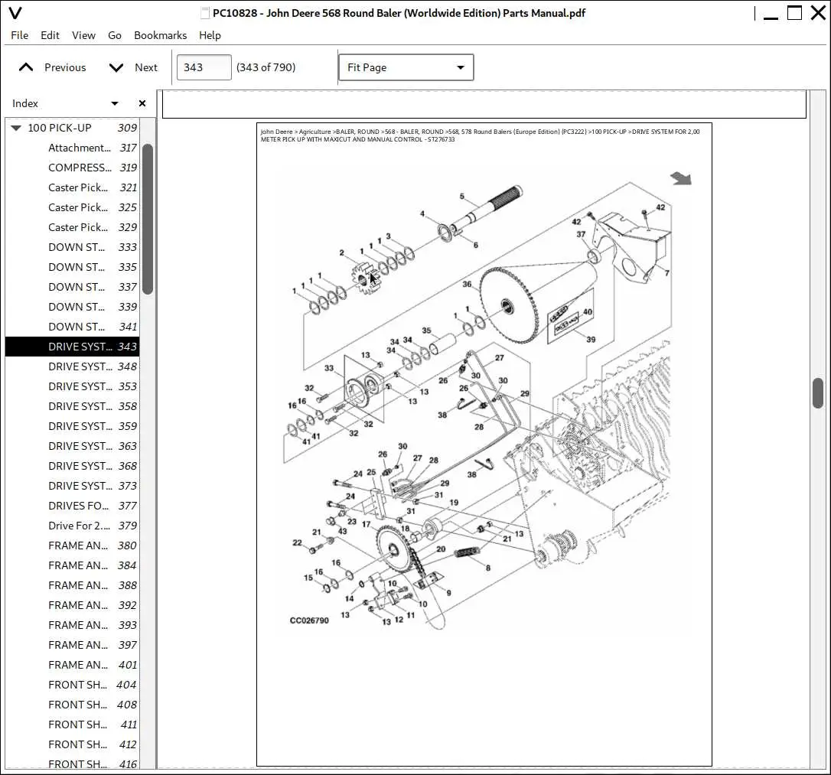Jump to DRIVE SYST... entry page 353
831x775 pixels.
point(72,386)
